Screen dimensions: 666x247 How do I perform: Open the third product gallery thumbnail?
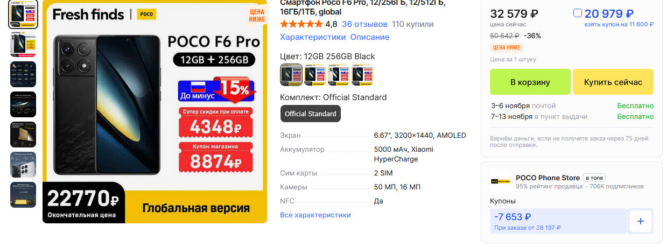coord(23,74)
